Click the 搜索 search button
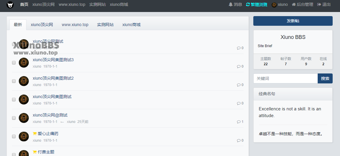 pyautogui.click(x=325, y=78)
